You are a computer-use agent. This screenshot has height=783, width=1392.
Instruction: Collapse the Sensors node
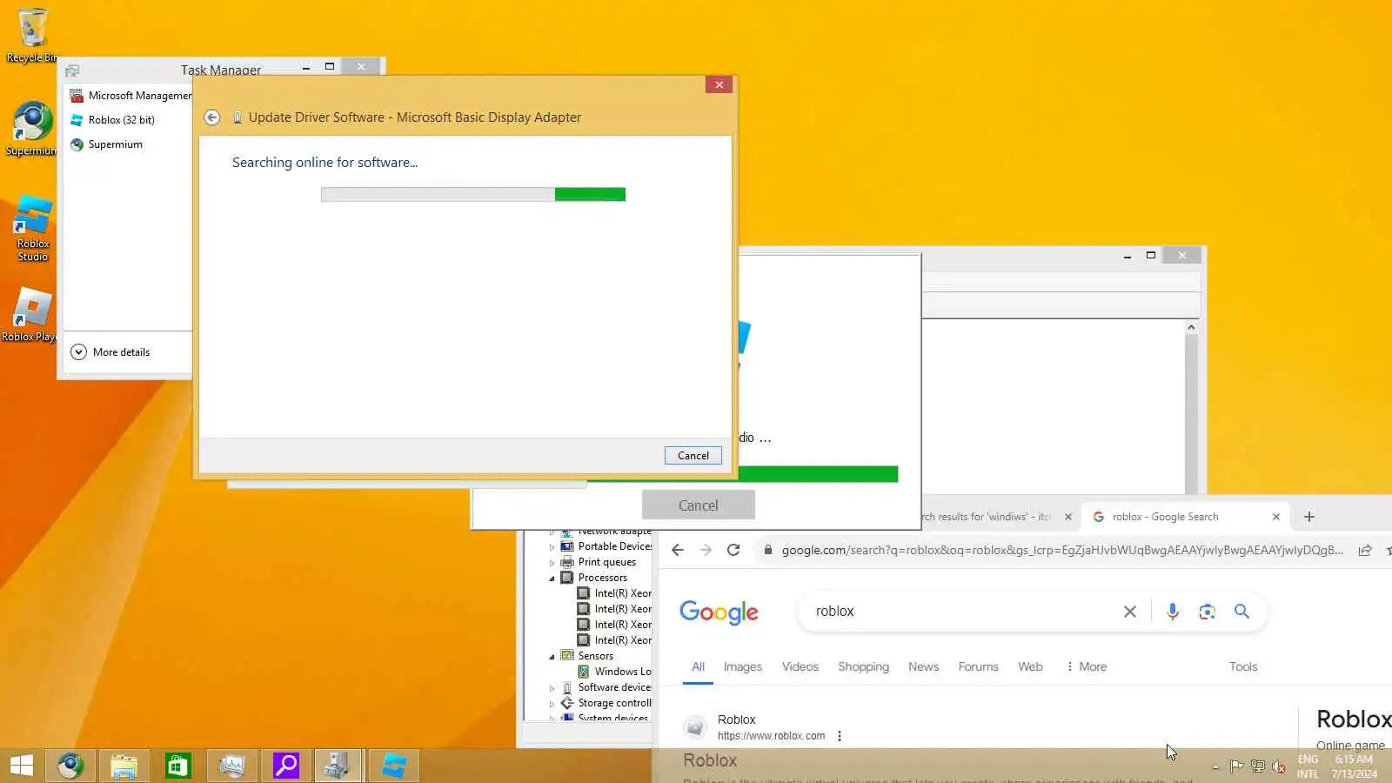(552, 657)
